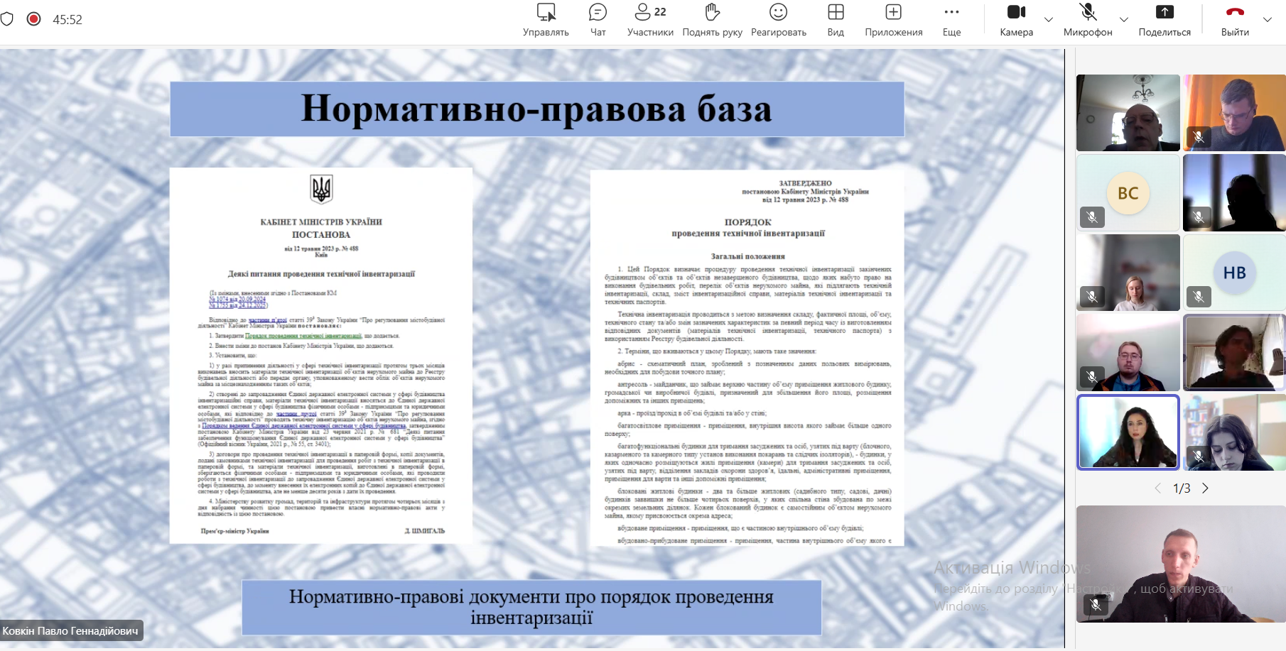The height and width of the screenshot is (651, 1286).
Task: Leave the meeting with Выйти
Action: click(x=1235, y=20)
